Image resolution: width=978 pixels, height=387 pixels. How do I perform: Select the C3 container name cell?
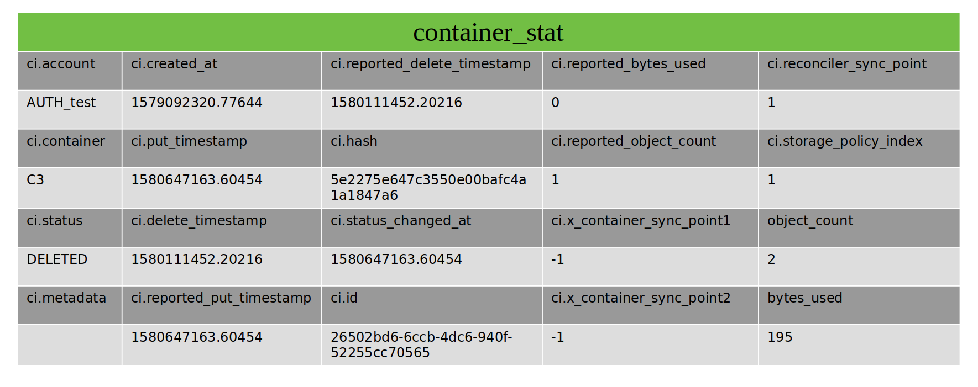tap(35, 180)
